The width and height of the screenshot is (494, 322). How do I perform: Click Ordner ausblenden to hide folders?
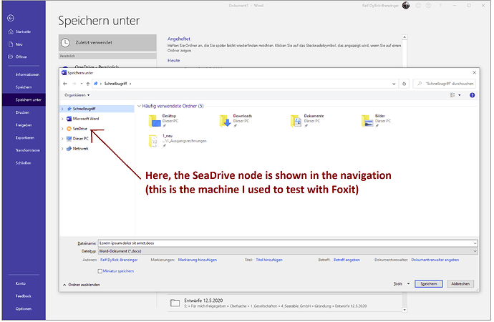(83, 284)
